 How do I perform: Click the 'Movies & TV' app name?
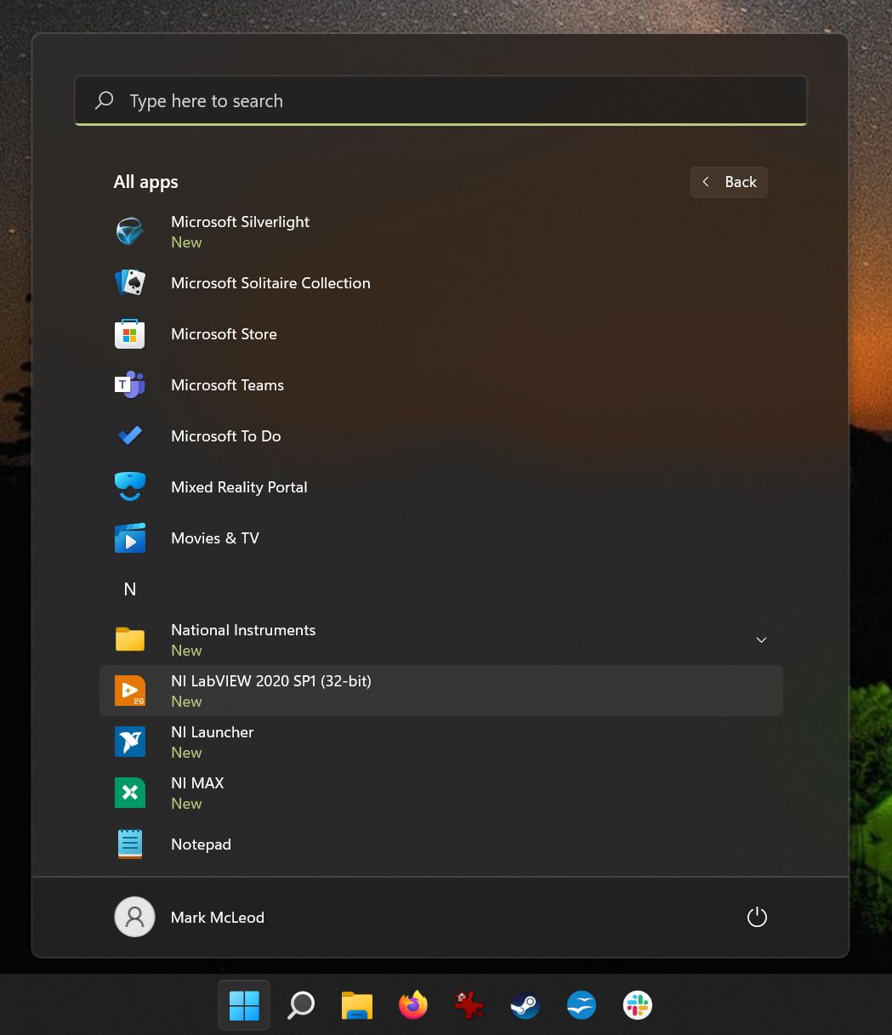tap(215, 538)
